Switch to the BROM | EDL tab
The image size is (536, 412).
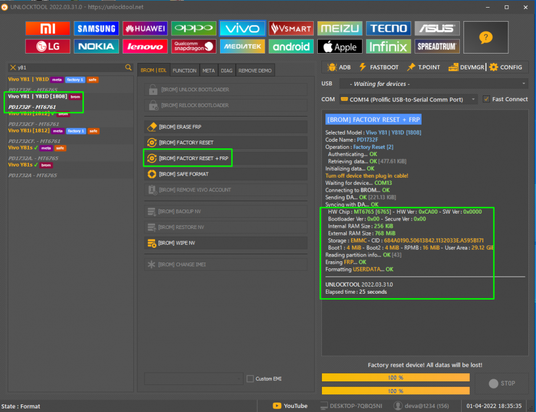153,70
